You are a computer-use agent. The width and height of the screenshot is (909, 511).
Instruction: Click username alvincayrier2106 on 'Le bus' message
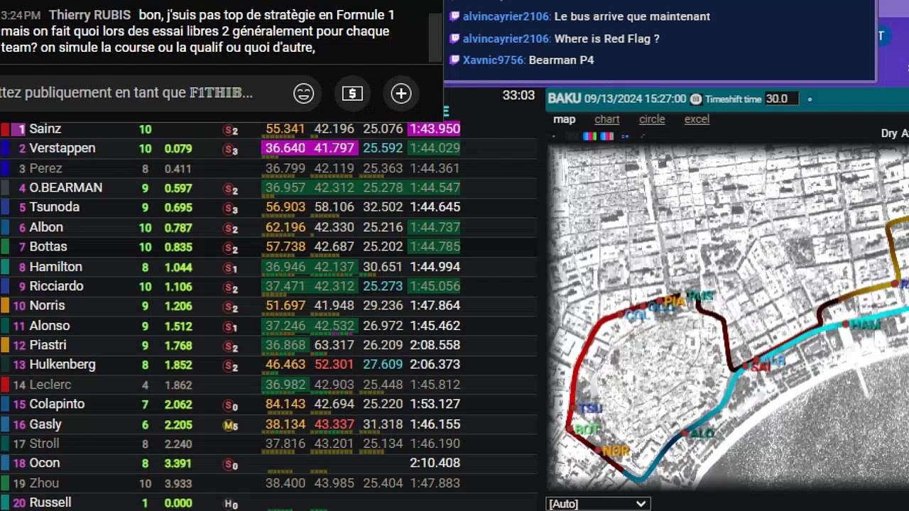pos(507,16)
